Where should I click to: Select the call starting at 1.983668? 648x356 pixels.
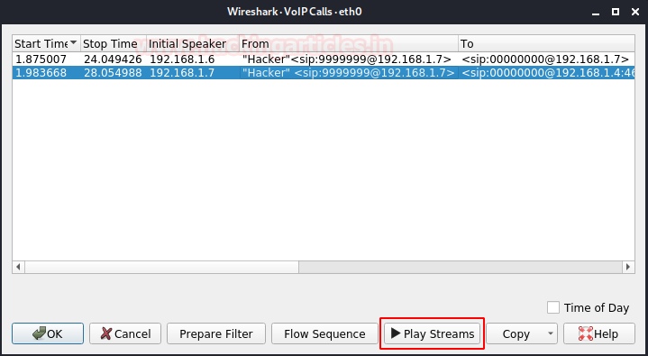coord(324,73)
